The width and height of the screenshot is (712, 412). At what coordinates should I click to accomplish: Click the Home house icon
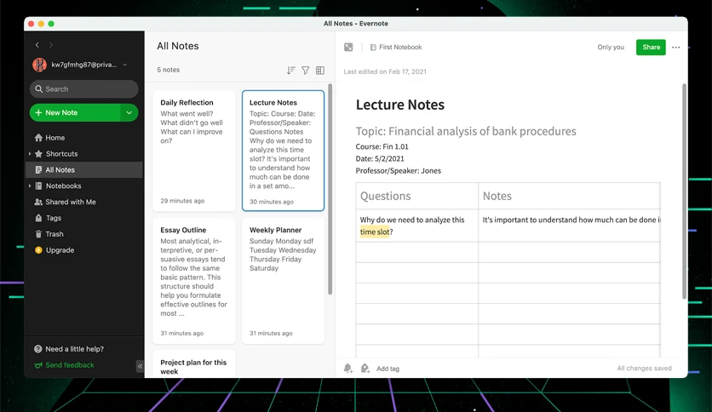pyautogui.click(x=38, y=138)
